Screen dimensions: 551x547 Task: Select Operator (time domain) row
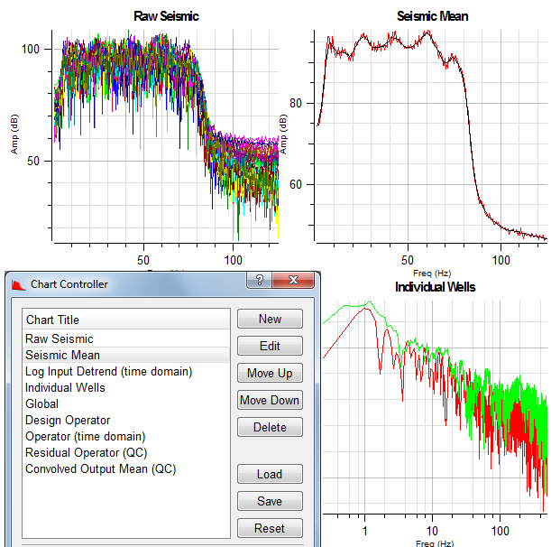pyautogui.click(x=126, y=436)
